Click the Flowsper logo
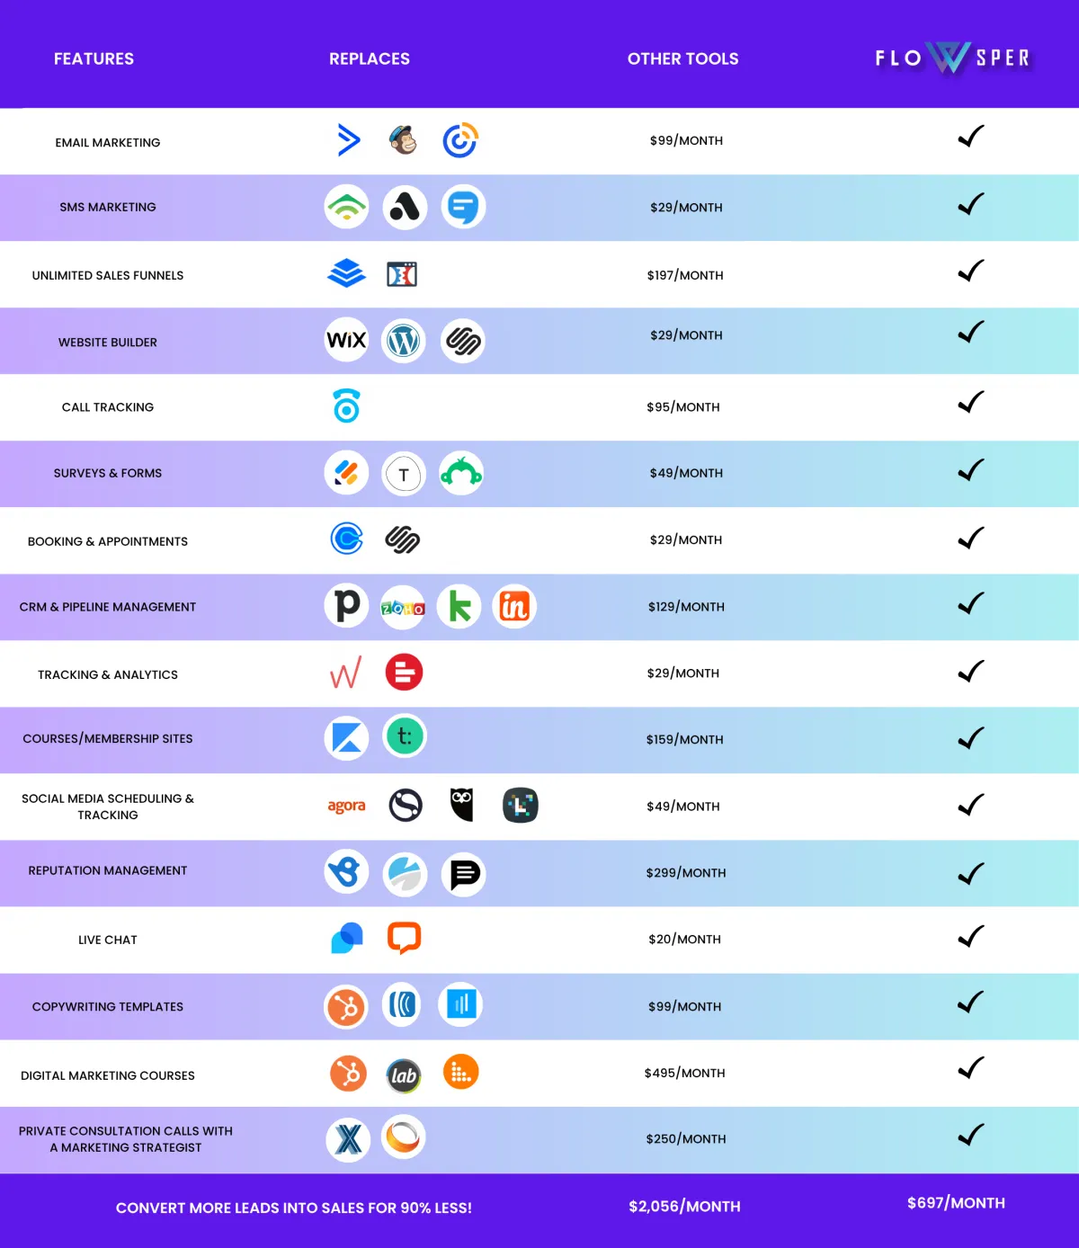Image resolution: width=1079 pixels, height=1248 pixels. (953, 58)
